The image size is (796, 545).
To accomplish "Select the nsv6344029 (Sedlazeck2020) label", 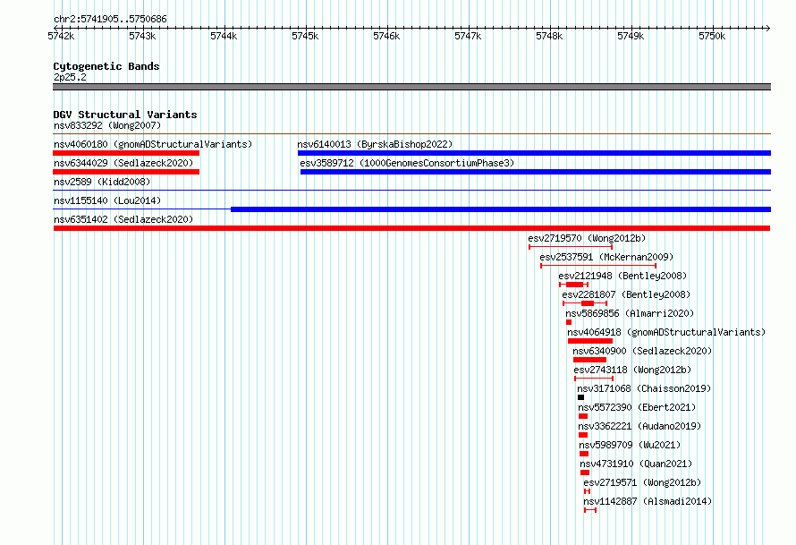I will click(123, 163).
